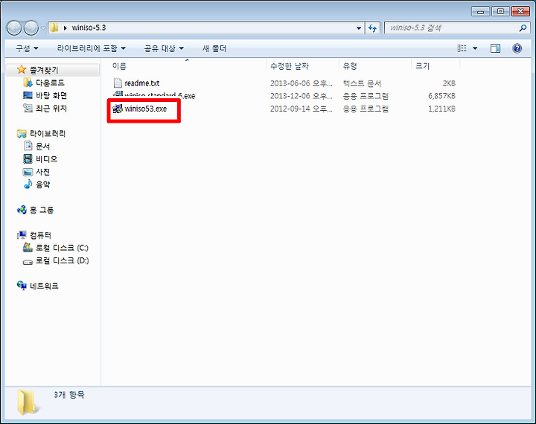Select the winiso_standard_6.exe file

[159, 96]
